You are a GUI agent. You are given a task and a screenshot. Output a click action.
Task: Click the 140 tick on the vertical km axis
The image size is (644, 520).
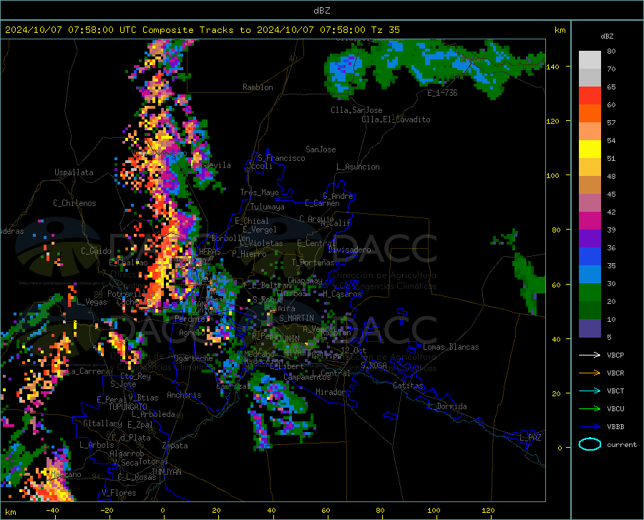tap(552, 67)
